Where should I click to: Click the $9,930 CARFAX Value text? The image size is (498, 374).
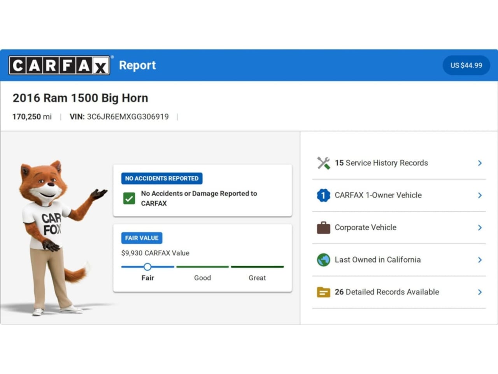coord(155,253)
